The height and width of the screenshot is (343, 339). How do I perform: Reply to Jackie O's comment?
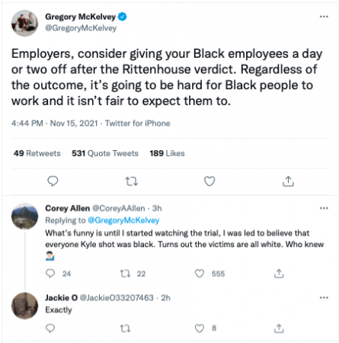pyautogui.click(x=50, y=329)
